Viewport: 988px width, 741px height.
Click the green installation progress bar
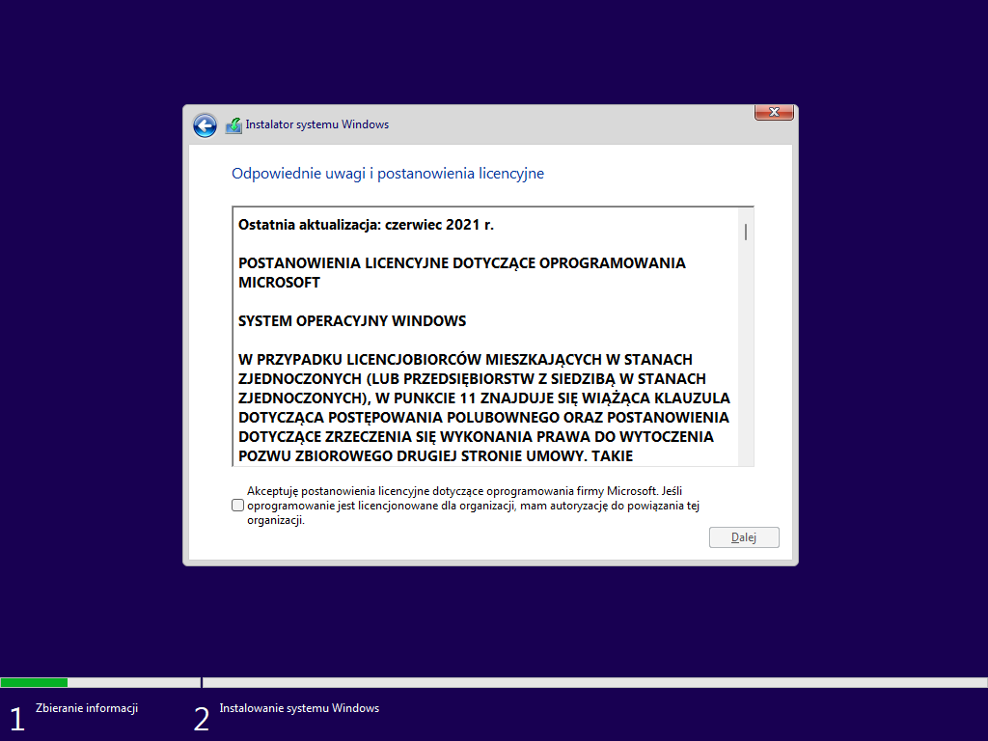[x=34, y=682]
